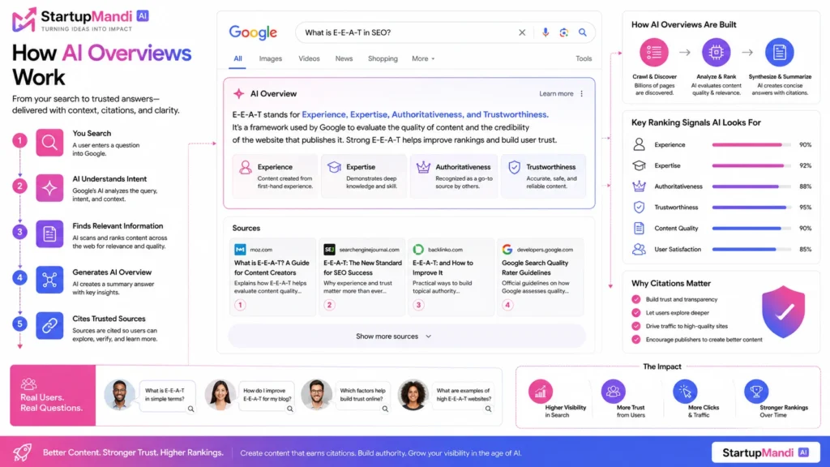830x467 pixels.
Task: Open the News tab
Action: click(344, 58)
